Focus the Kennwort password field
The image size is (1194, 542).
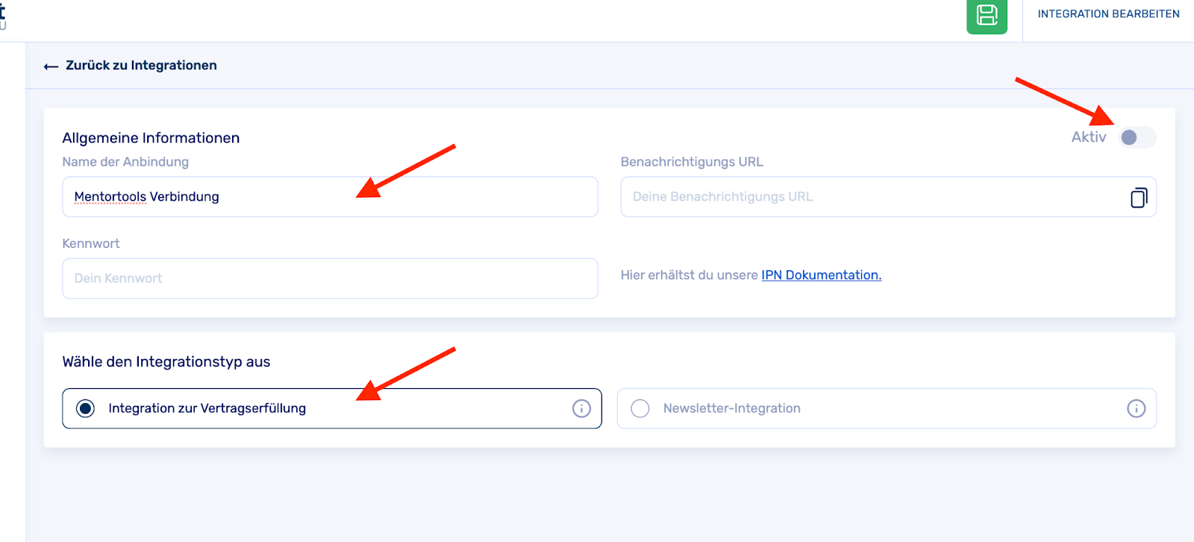coord(330,278)
